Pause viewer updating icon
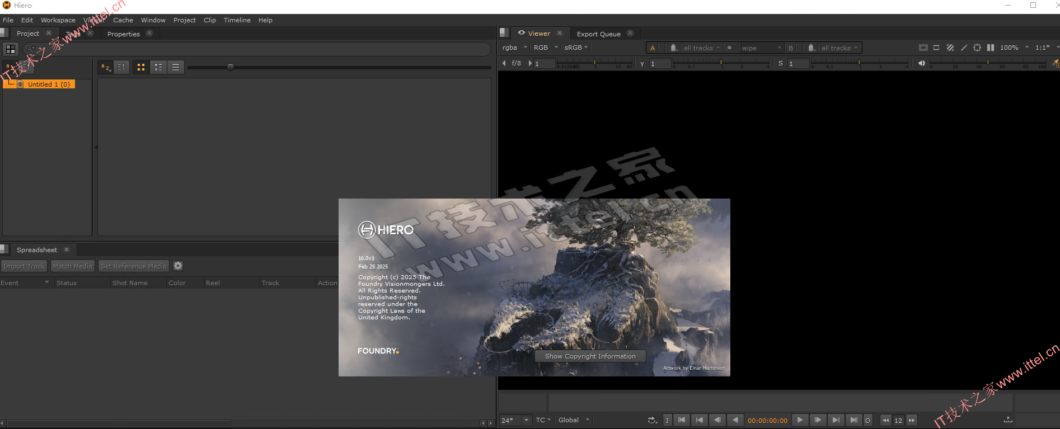The height and width of the screenshot is (429, 1060). tap(991, 48)
